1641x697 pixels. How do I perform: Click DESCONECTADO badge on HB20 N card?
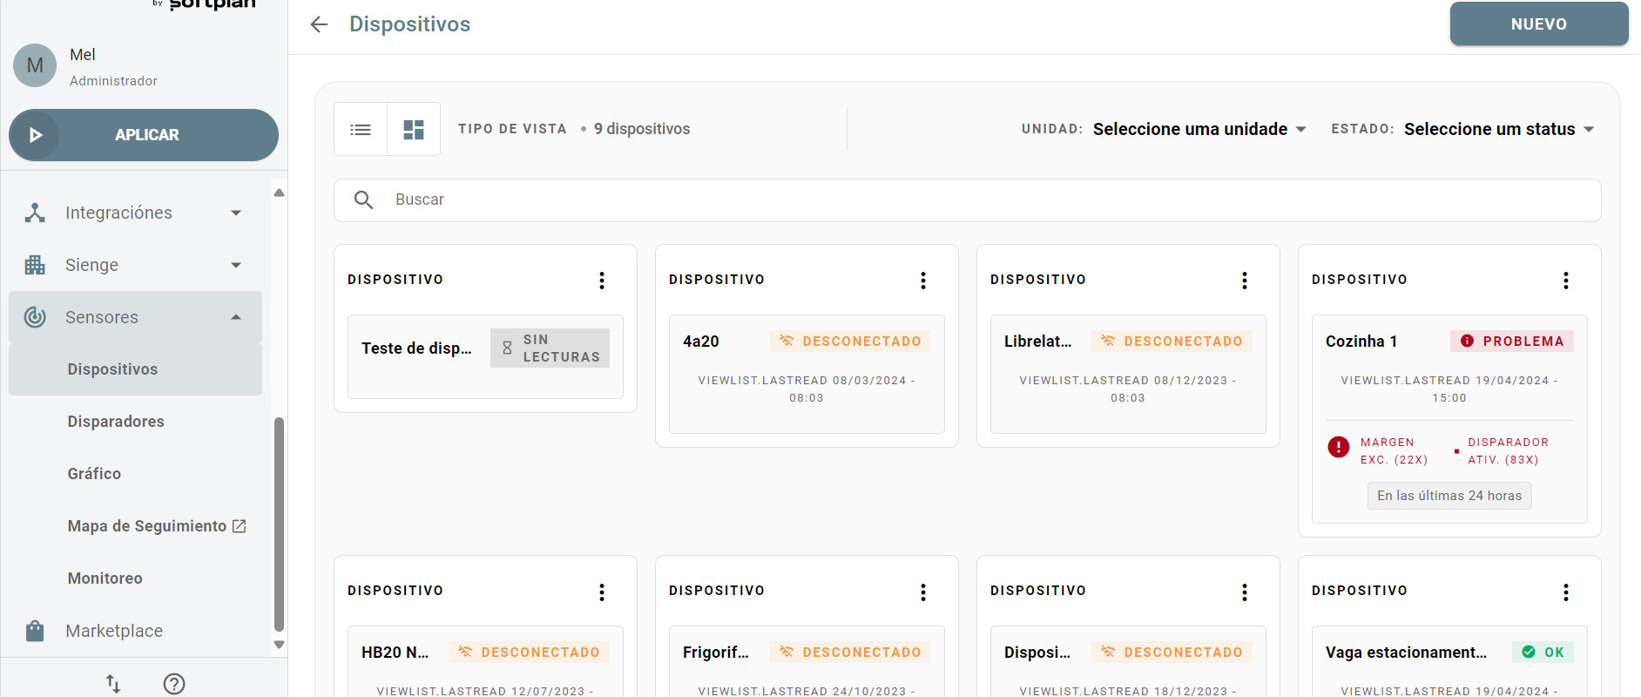click(x=529, y=653)
